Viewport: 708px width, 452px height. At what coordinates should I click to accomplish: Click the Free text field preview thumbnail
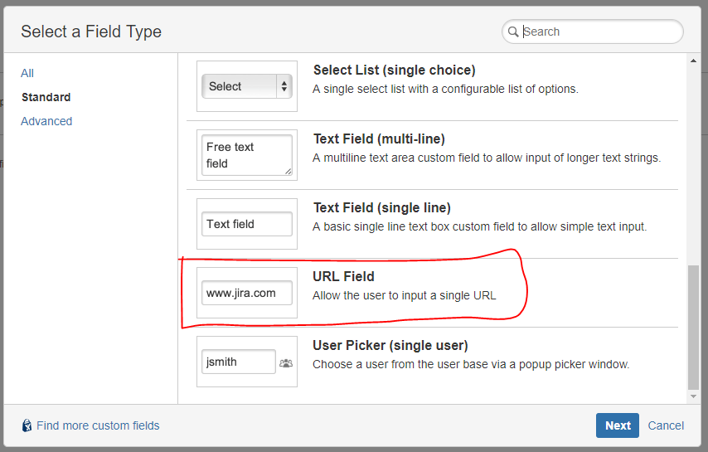[247, 155]
